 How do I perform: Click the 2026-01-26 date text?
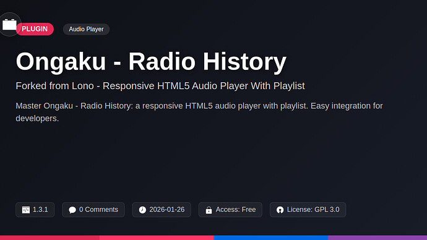coord(167,210)
